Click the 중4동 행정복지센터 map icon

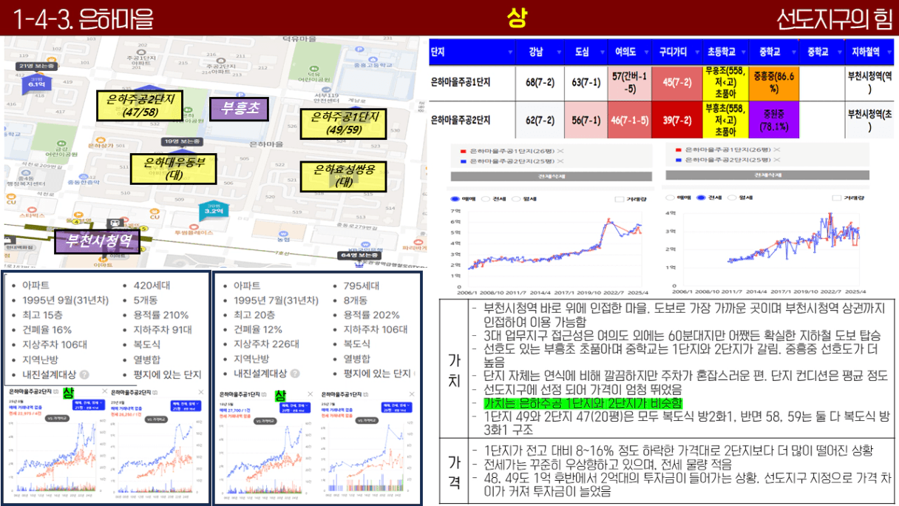27,171
